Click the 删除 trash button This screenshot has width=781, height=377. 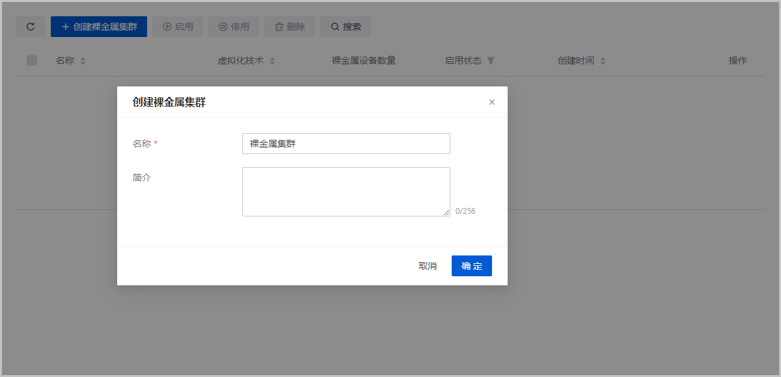[290, 27]
